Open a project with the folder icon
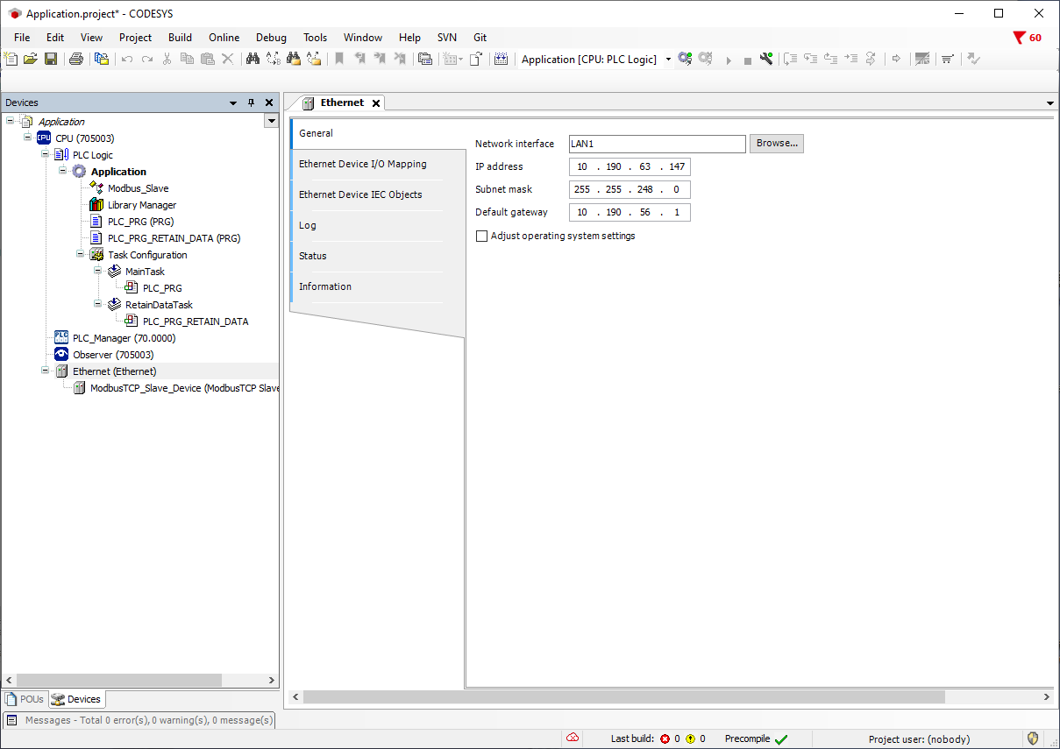This screenshot has width=1060, height=749. coord(31,60)
